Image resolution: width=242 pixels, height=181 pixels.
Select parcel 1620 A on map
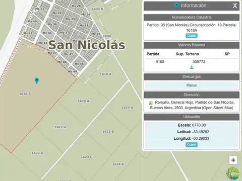click(x=83, y=101)
